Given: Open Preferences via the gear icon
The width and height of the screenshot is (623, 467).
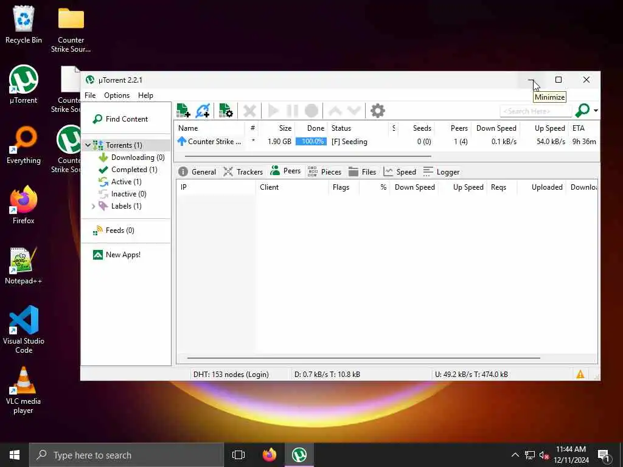Looking at the screenshot, I should click(x=377, y=111).
